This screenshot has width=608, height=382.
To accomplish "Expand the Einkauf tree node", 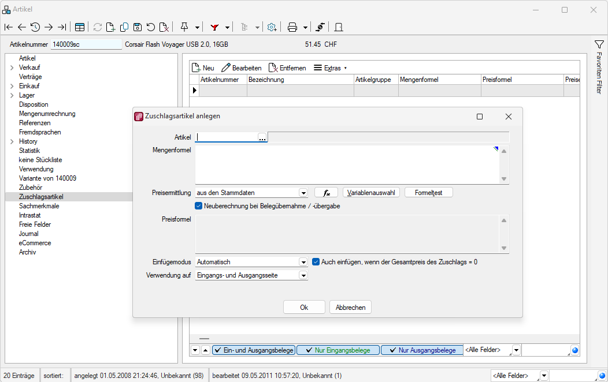I will [x=12, y=86].
